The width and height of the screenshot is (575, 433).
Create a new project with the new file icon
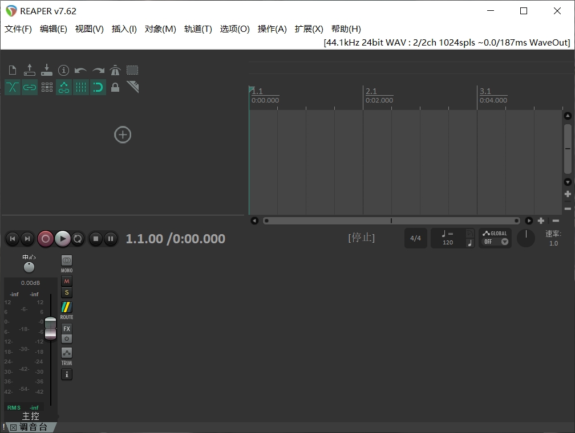pos(12,70)
